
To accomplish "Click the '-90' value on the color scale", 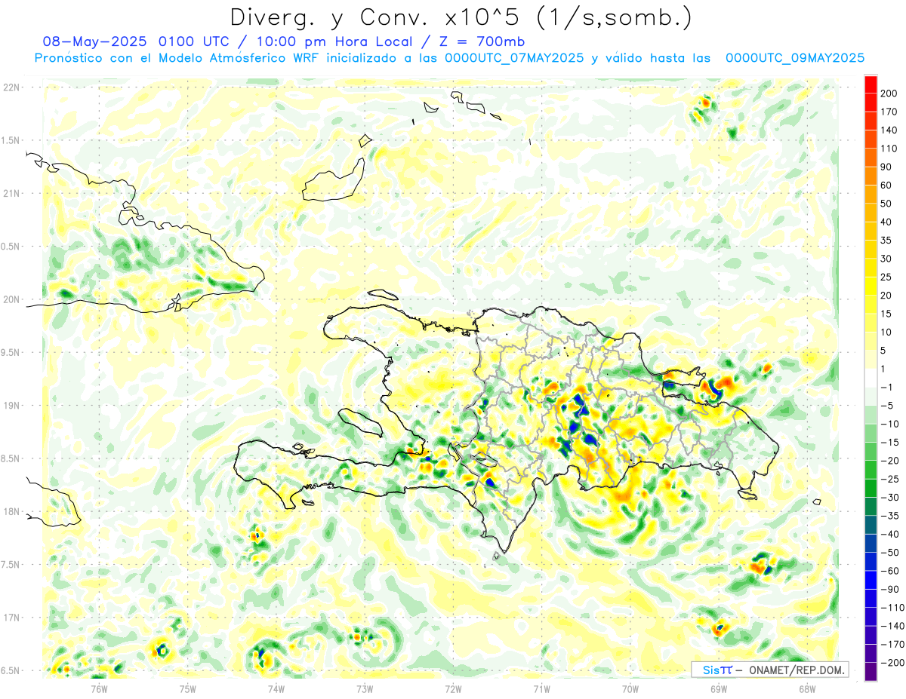I will 889,590.
